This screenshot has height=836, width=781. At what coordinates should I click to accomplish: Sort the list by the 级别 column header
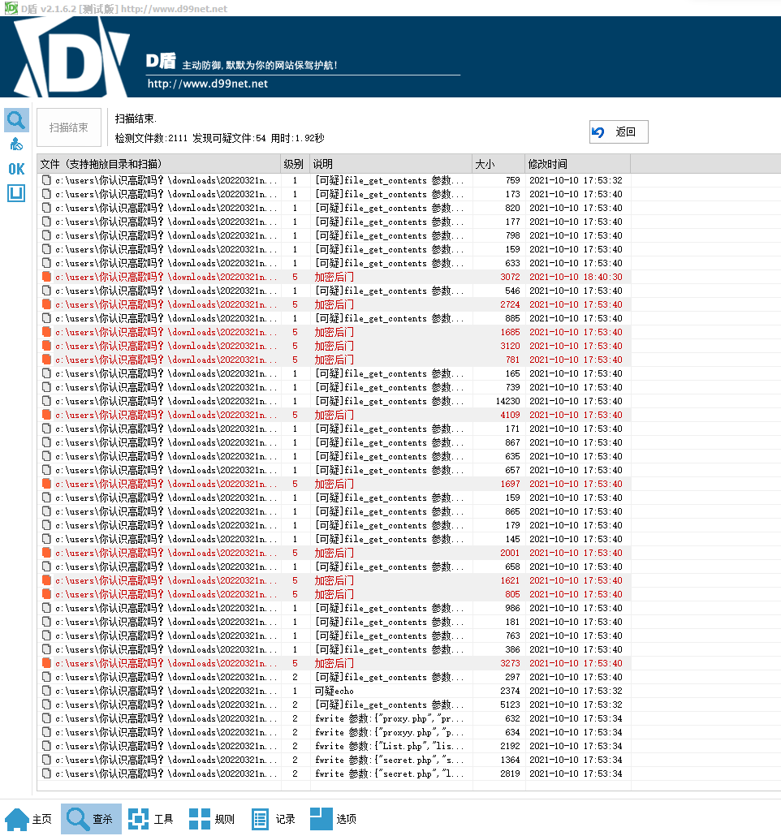[x=293, y=164]
